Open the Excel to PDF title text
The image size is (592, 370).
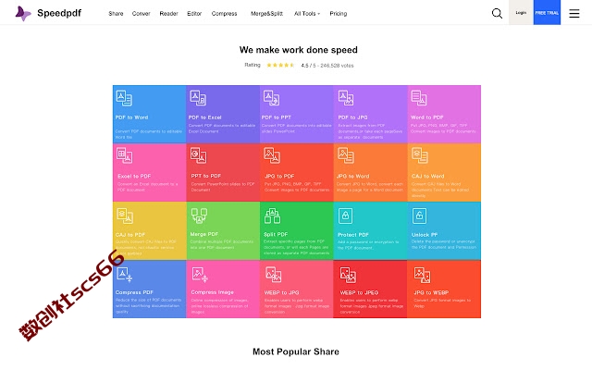pyautogui.click(x=134, y=176)
